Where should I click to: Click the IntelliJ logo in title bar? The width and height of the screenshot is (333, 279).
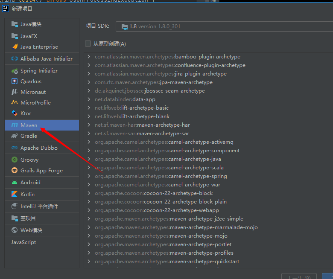point(5,9)
